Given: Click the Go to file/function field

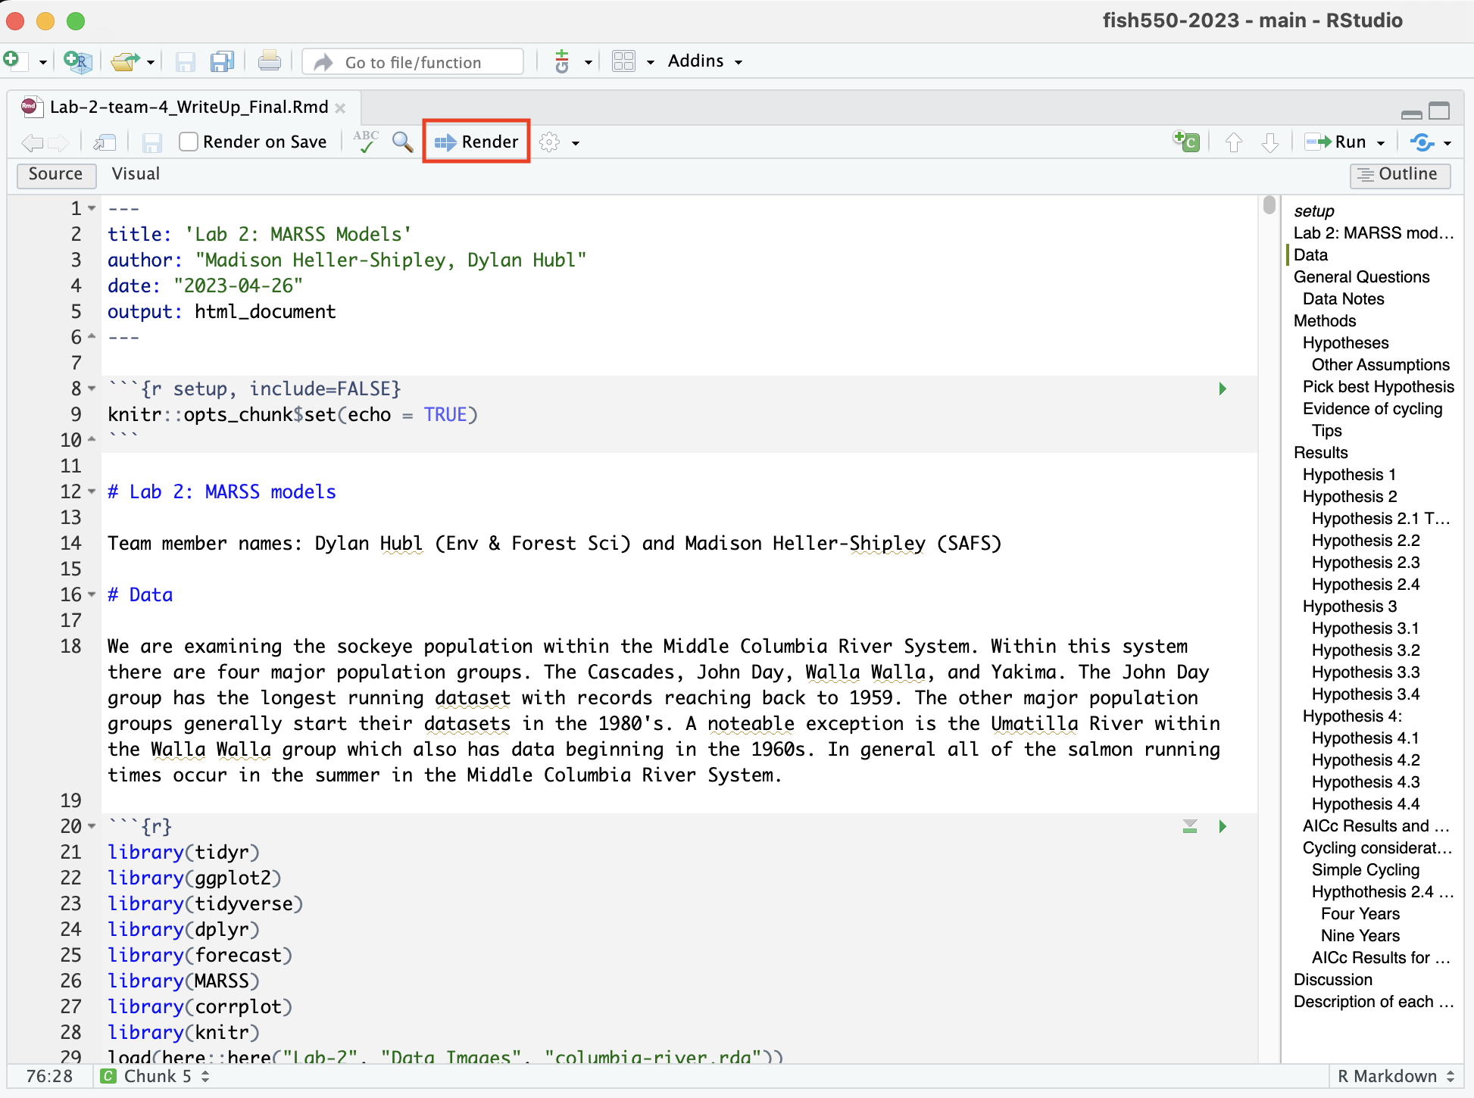Looking at the screenshot, I should pyautogui.click(x=413, y=62).
